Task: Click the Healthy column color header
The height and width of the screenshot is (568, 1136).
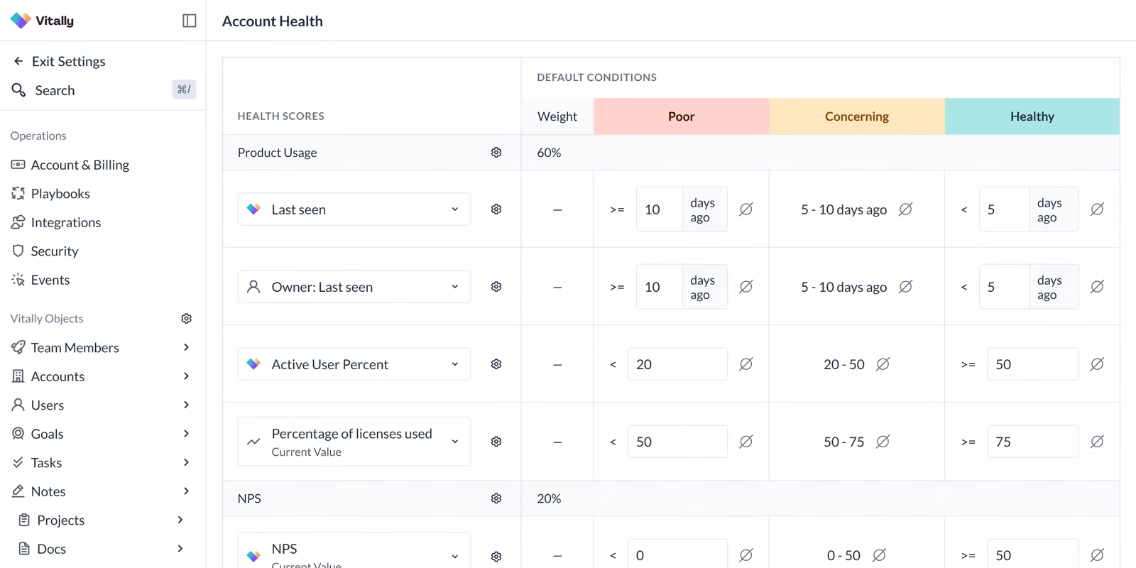Action: pyautogui.click(x=1032, y=116)
